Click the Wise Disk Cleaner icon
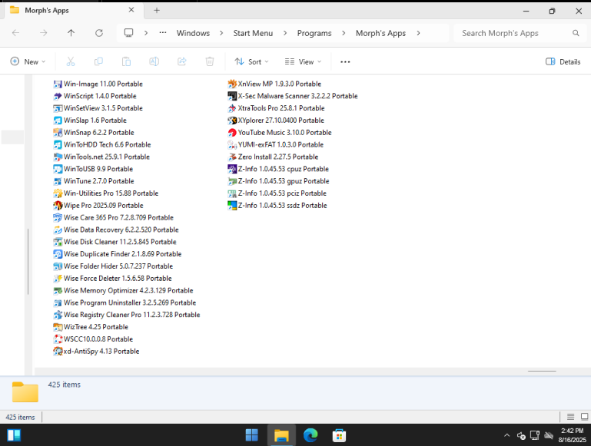The image size is (591, 446). click(58, 242)
